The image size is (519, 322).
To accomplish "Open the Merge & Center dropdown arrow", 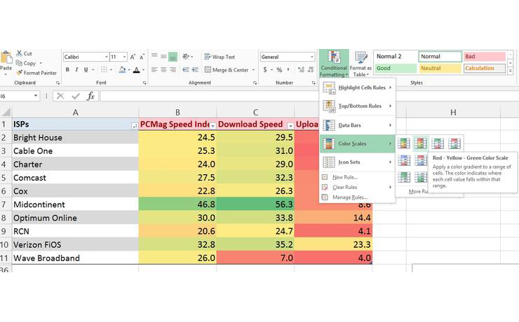I will coord(254,70).
